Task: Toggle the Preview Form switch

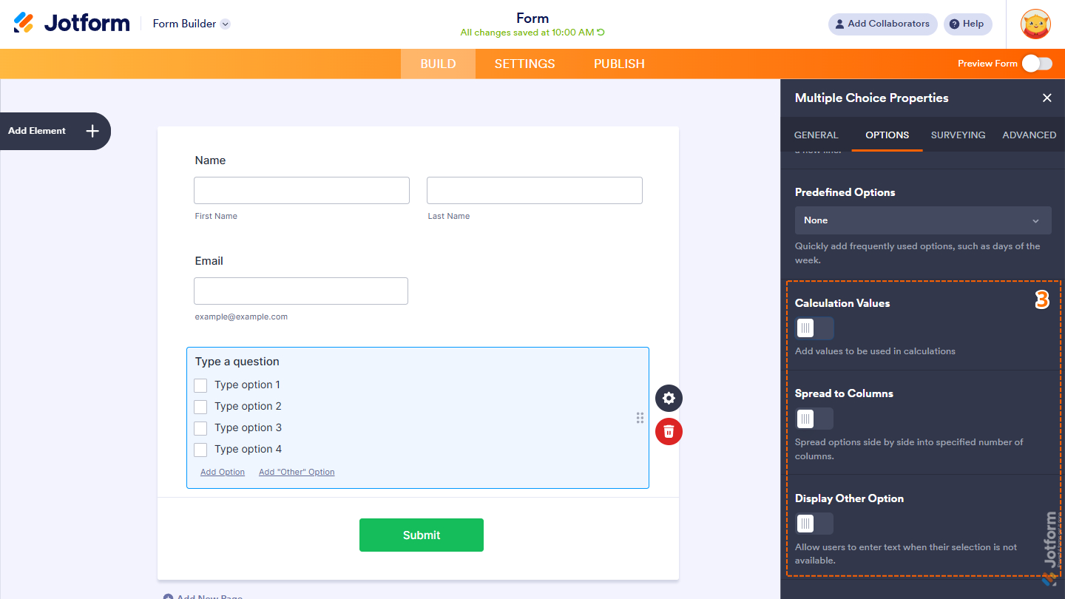Action: [1037, 64]
